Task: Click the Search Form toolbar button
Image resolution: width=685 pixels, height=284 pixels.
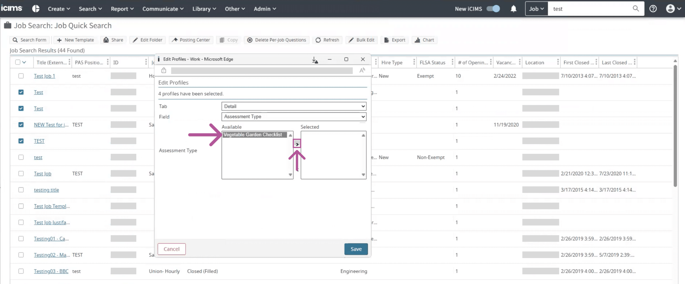Action: click(29, 40)
